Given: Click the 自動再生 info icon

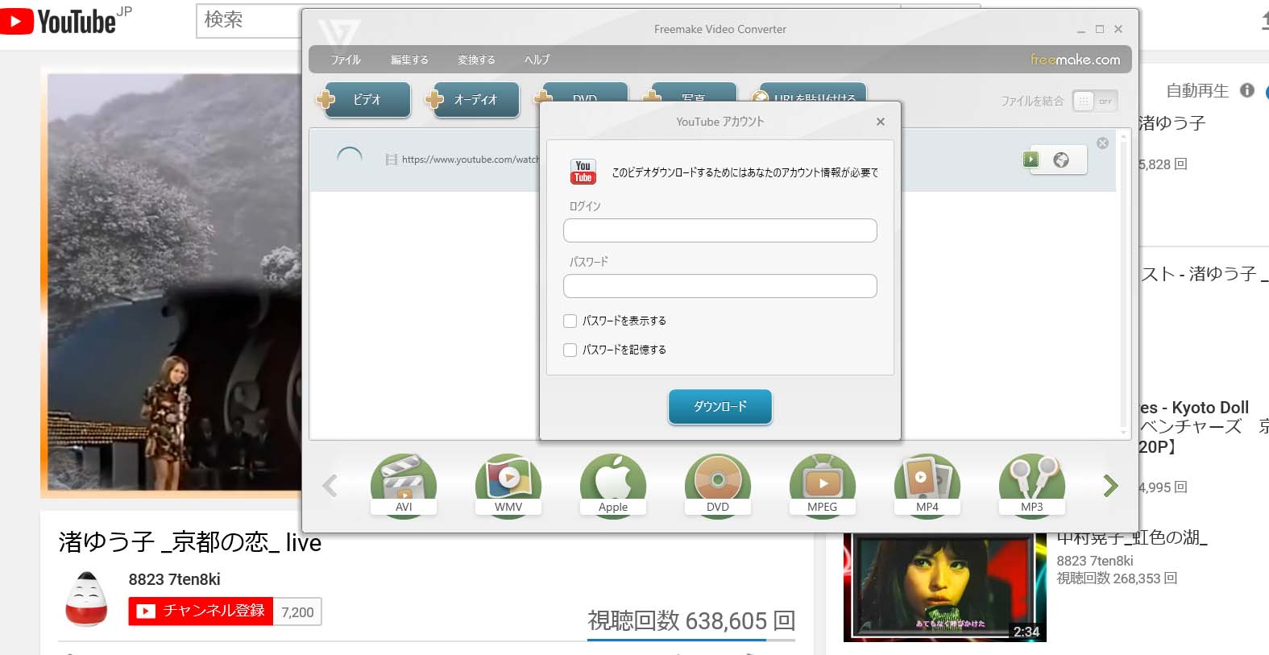Looking at the screenshot, I should 1247,90.
